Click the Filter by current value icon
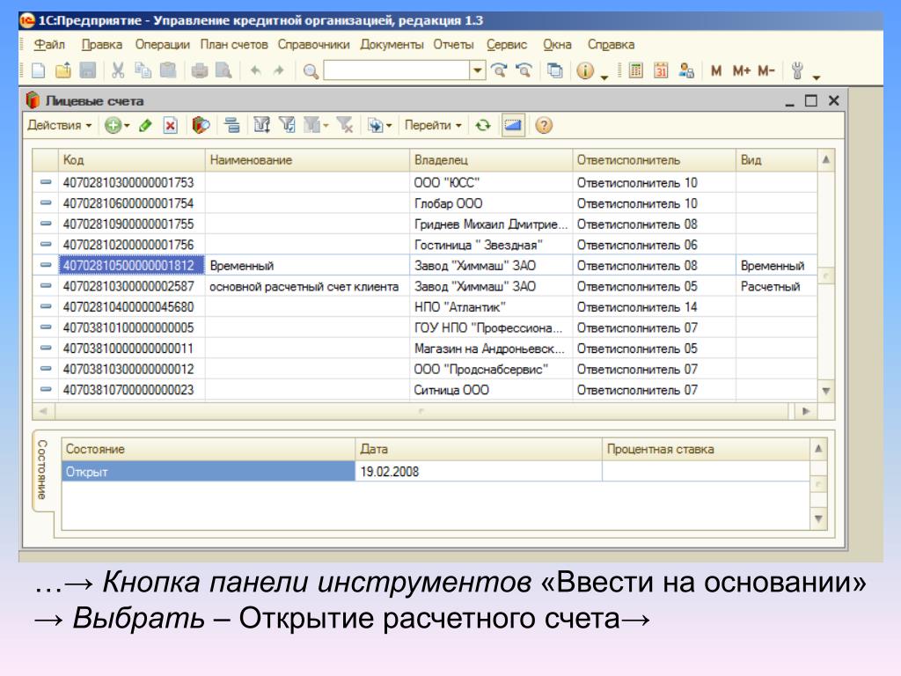 (287, 125)
